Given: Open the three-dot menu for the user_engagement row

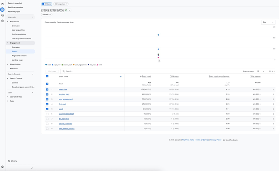Looking at the screenshot, I should 273,99.
